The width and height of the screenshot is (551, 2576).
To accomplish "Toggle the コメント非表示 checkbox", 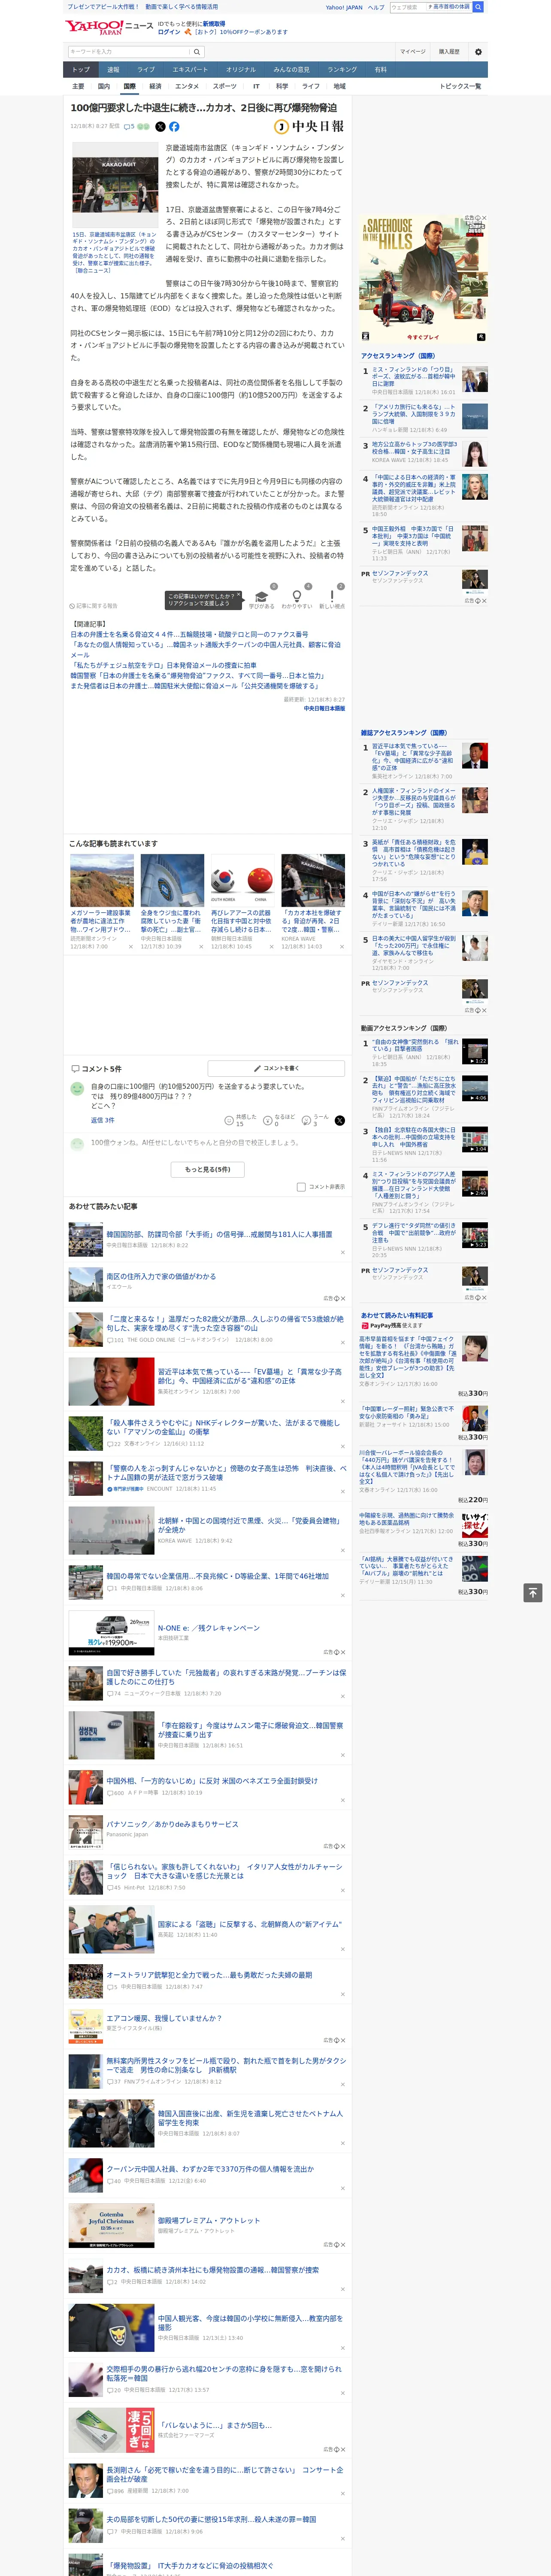I will [x=301, y=1187].
